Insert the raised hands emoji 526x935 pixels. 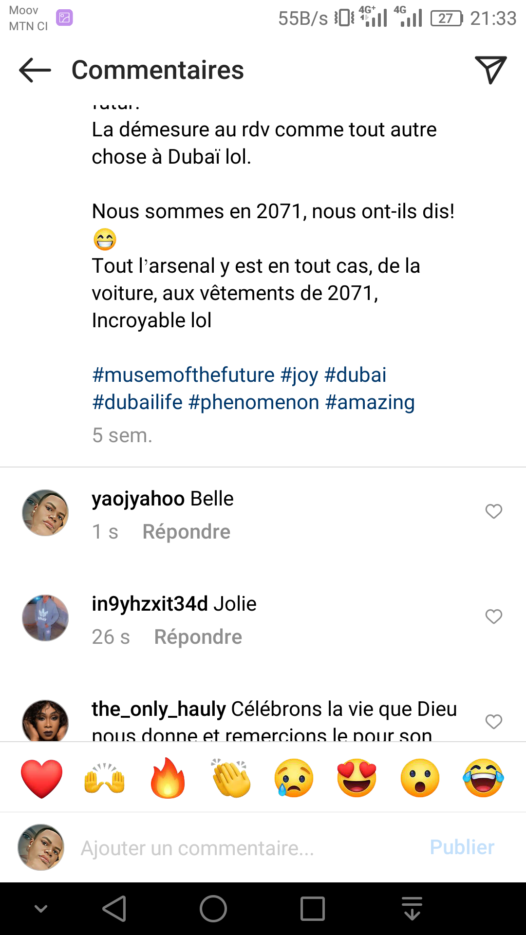105,778
